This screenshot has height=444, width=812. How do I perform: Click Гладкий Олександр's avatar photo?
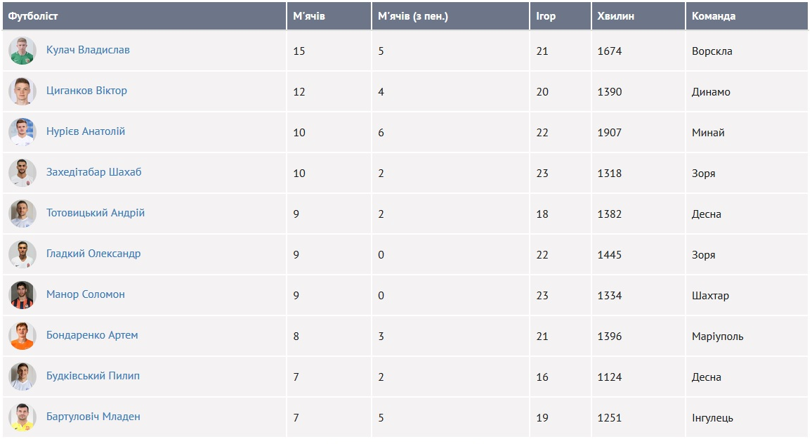tap(22, 254)
